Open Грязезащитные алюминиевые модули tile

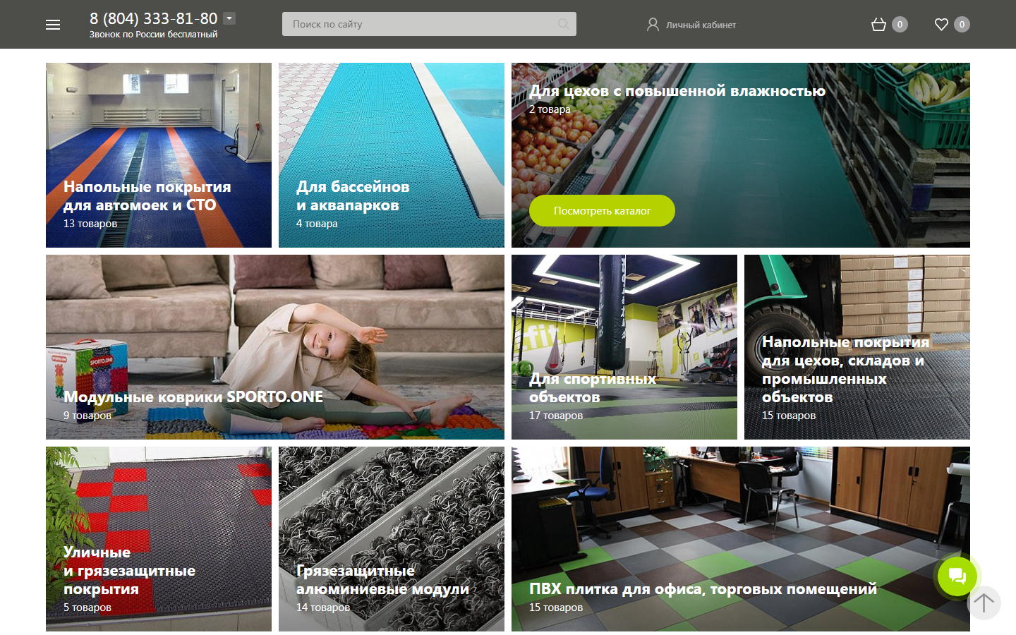(392, 539)
